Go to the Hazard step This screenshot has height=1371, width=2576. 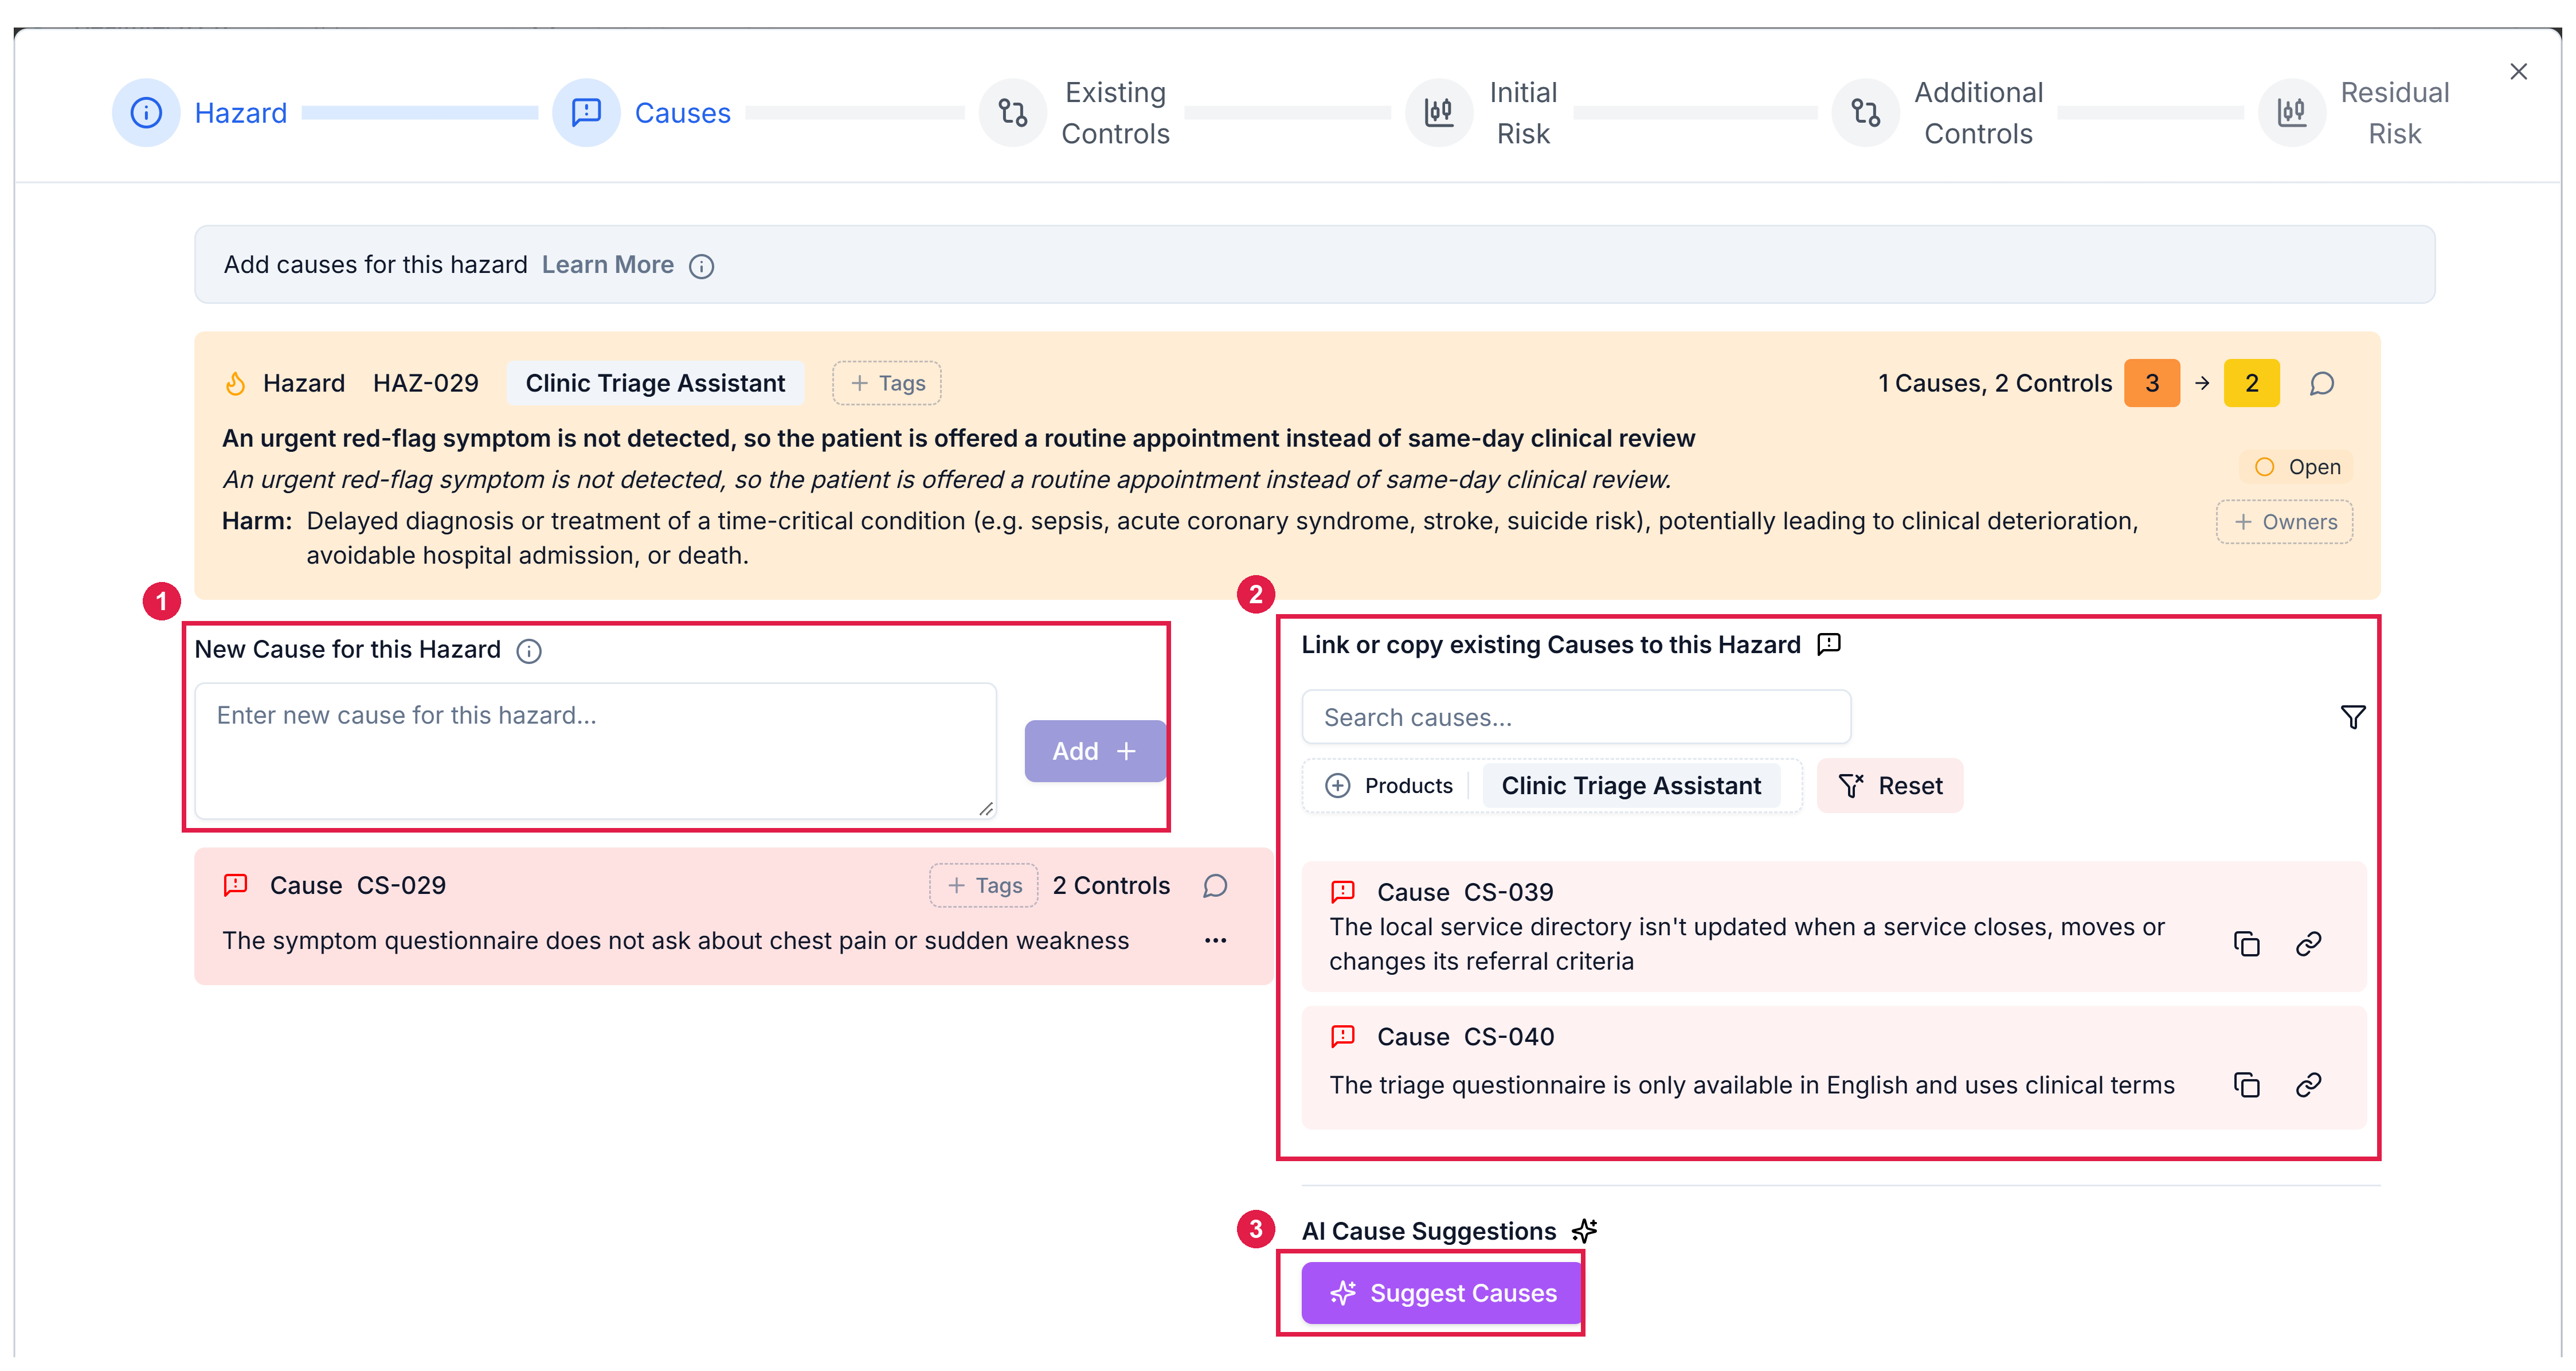coord(240,113)
